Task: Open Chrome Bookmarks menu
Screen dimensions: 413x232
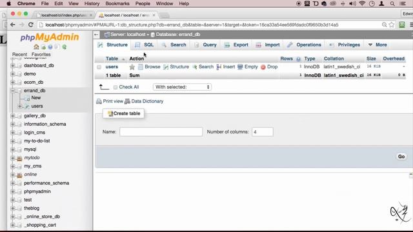Action: click(117, 4)
